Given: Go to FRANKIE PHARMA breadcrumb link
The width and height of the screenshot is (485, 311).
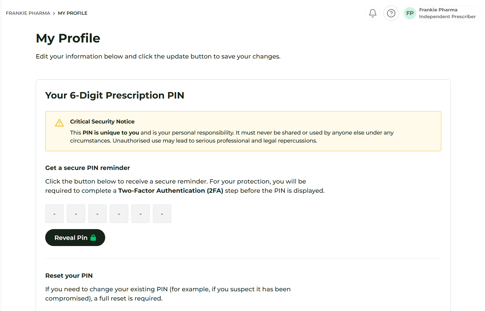Looking at the screenshot, I should tap(28, 13).
